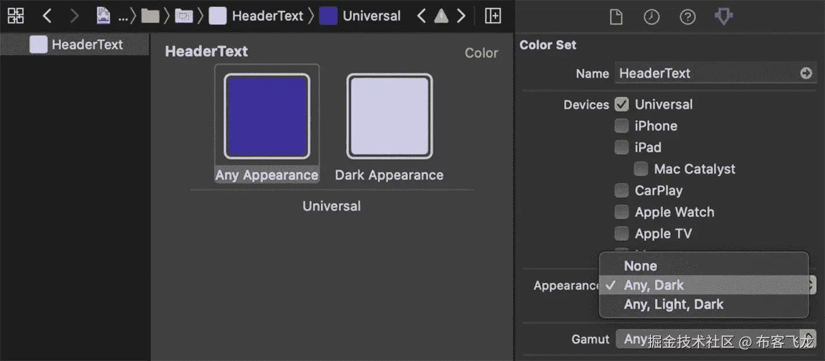Open the Gamut dropdown

(716, 339)
